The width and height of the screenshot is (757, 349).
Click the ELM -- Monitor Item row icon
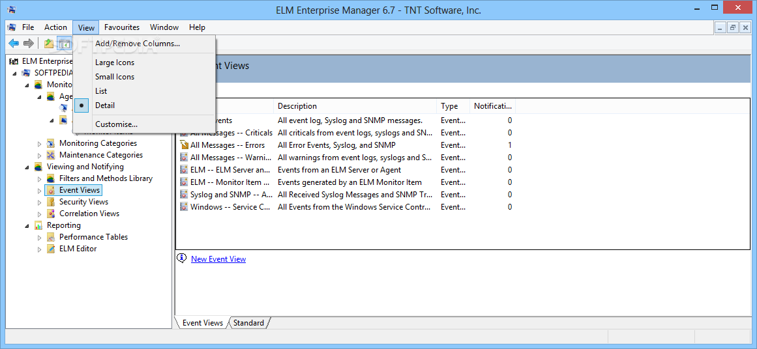[x=184, y=182]
